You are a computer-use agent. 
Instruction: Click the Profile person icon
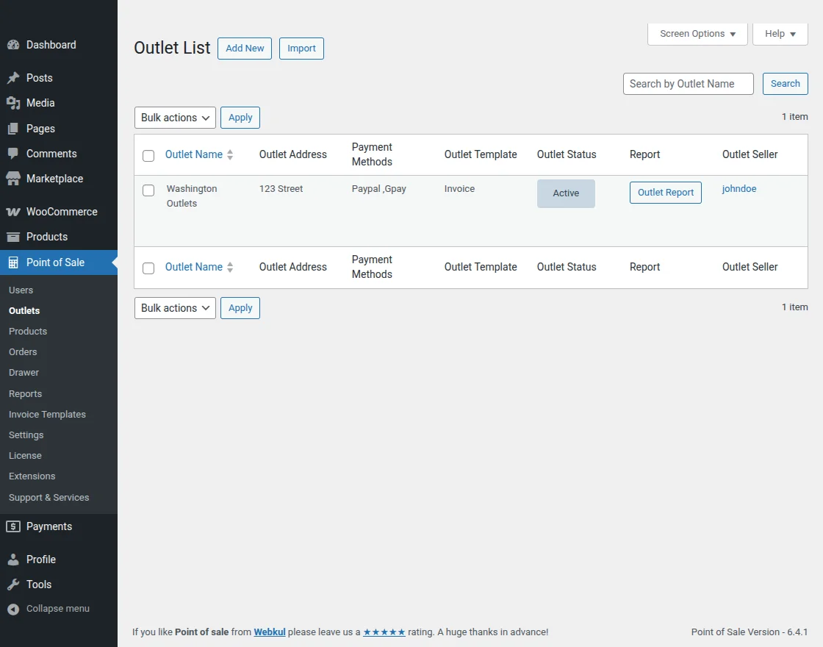(13, 560)
